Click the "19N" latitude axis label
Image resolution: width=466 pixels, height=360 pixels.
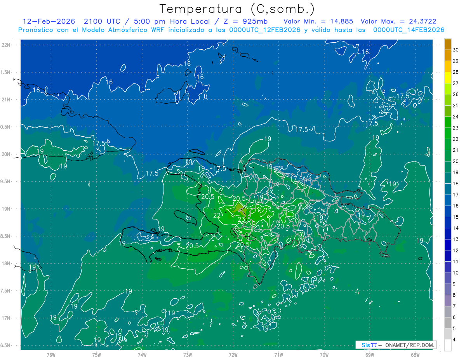(6, 209)
